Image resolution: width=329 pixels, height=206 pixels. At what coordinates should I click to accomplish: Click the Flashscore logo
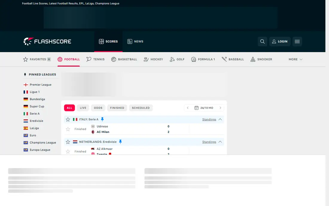coord(47,41)
